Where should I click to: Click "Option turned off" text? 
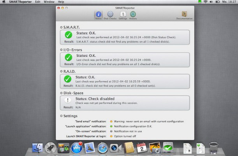(125, 136)
